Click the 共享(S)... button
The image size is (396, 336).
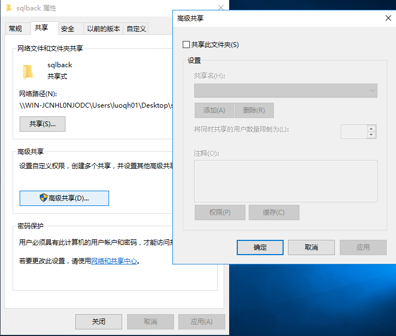[43, 124]
